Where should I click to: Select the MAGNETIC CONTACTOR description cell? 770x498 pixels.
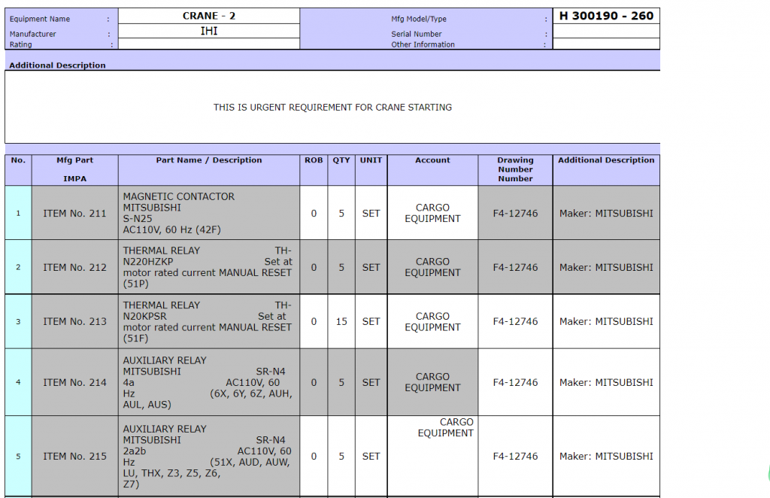tap(209, 214)
